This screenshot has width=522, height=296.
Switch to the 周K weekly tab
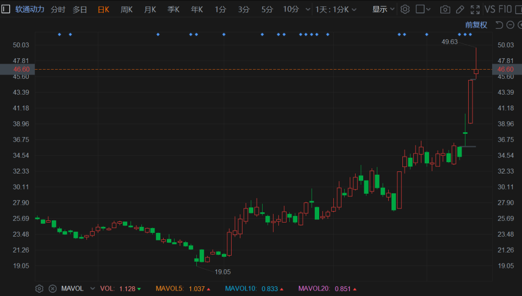(x=127, y=9)
